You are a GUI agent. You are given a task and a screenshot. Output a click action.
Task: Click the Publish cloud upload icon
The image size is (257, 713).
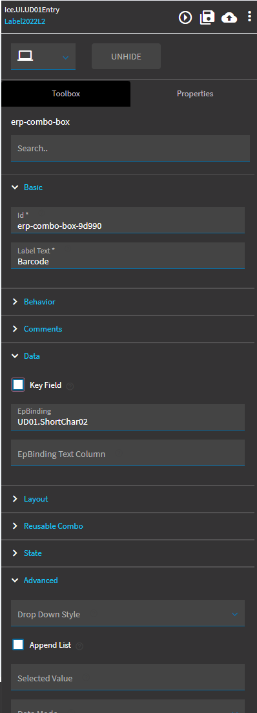(x=229, y=17)
